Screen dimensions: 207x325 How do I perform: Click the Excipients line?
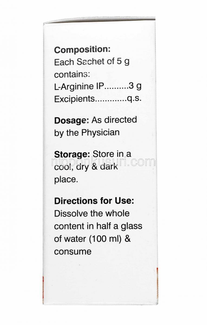[x=98, y=99]
